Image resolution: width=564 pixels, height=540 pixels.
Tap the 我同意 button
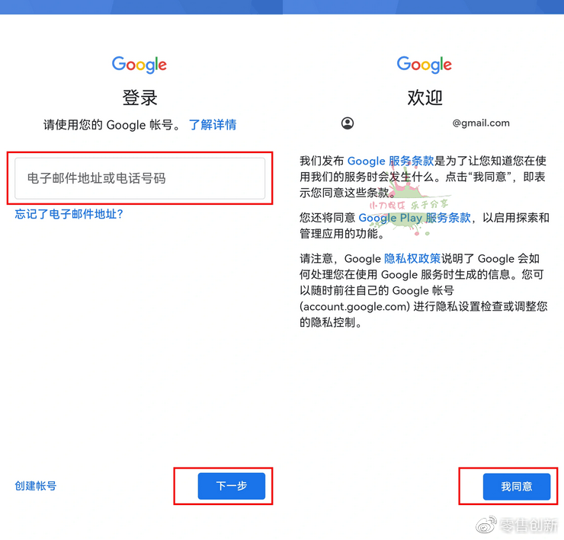(517, 487)
